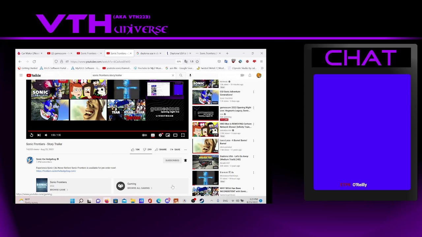Share the Sonic Frontiers video

tap(161, 149)
